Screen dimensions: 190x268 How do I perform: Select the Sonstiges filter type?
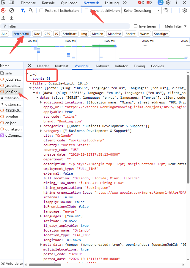pyautogui.click(x=161, y=34)
